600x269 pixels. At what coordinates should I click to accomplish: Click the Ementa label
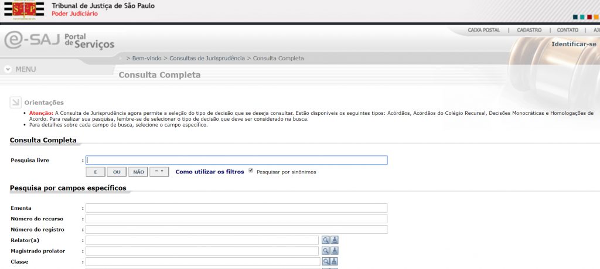click(x=21, y=208)
